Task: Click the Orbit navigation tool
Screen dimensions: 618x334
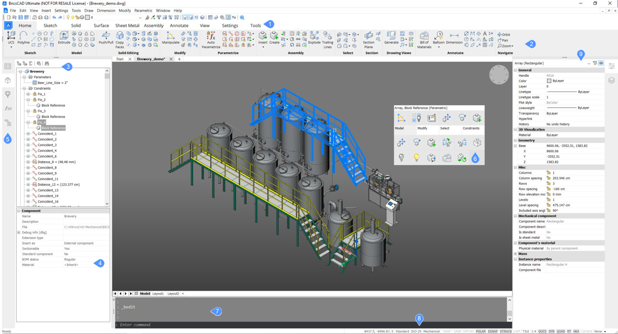Action: 504,34
